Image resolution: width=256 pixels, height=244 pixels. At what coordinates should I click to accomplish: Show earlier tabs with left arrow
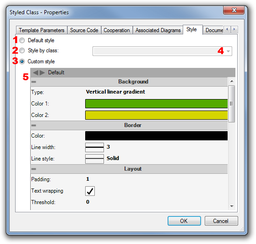coord(227,29)
